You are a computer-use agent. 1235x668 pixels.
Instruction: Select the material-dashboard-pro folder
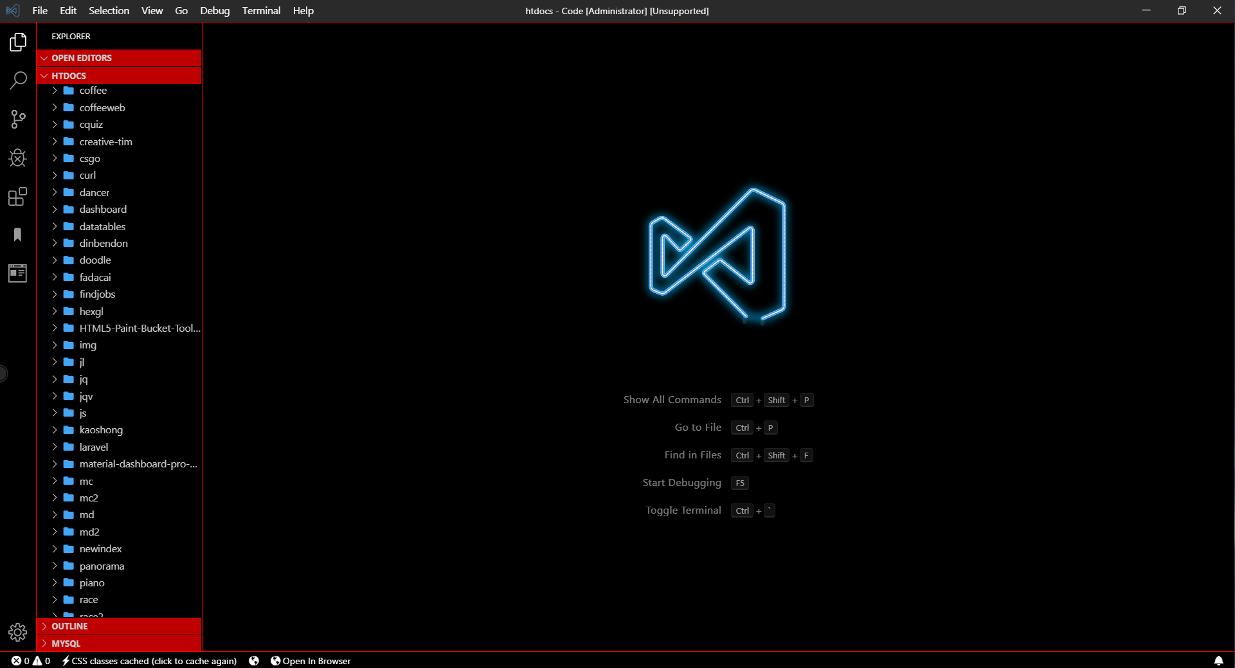point(120,464)
